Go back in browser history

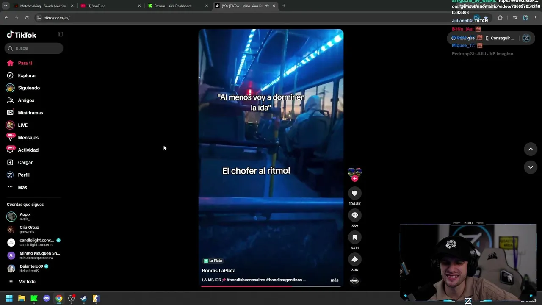[6, 18]
